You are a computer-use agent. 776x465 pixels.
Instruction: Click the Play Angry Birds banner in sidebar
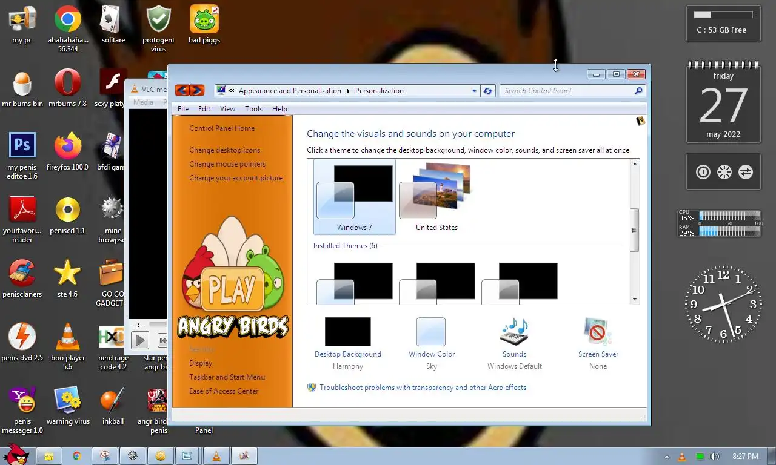tap(233, 279)
